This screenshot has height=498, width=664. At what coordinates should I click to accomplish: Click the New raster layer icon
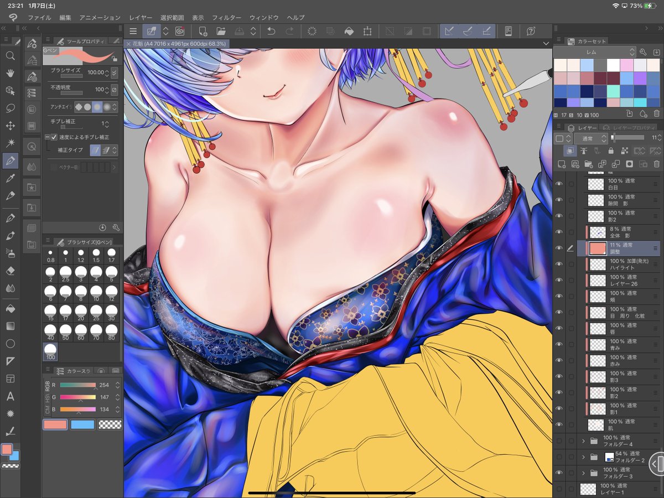pyautogui.click(x=562, y=164)
